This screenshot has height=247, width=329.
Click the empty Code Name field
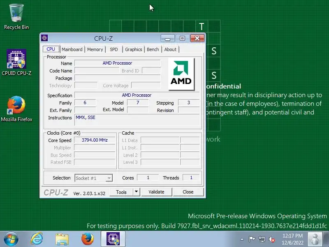97,70
